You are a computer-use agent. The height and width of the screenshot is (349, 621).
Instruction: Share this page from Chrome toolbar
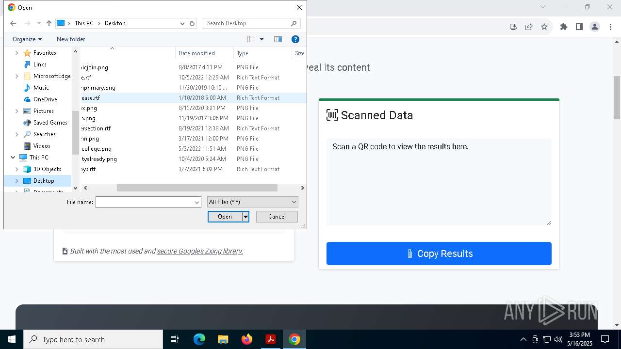pos(529,27)
